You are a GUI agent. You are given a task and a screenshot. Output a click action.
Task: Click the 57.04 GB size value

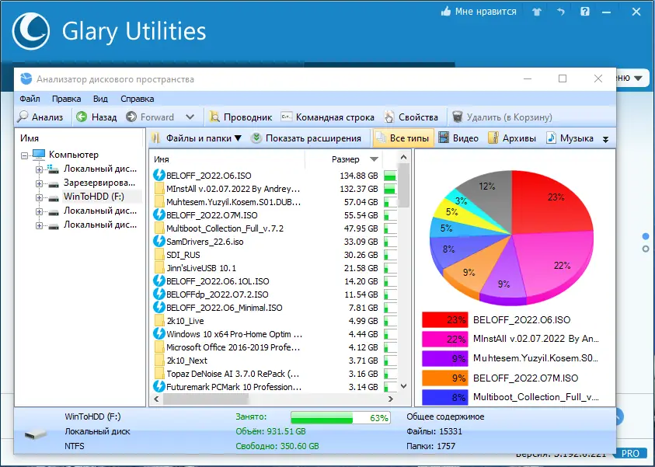coord(361,202)
